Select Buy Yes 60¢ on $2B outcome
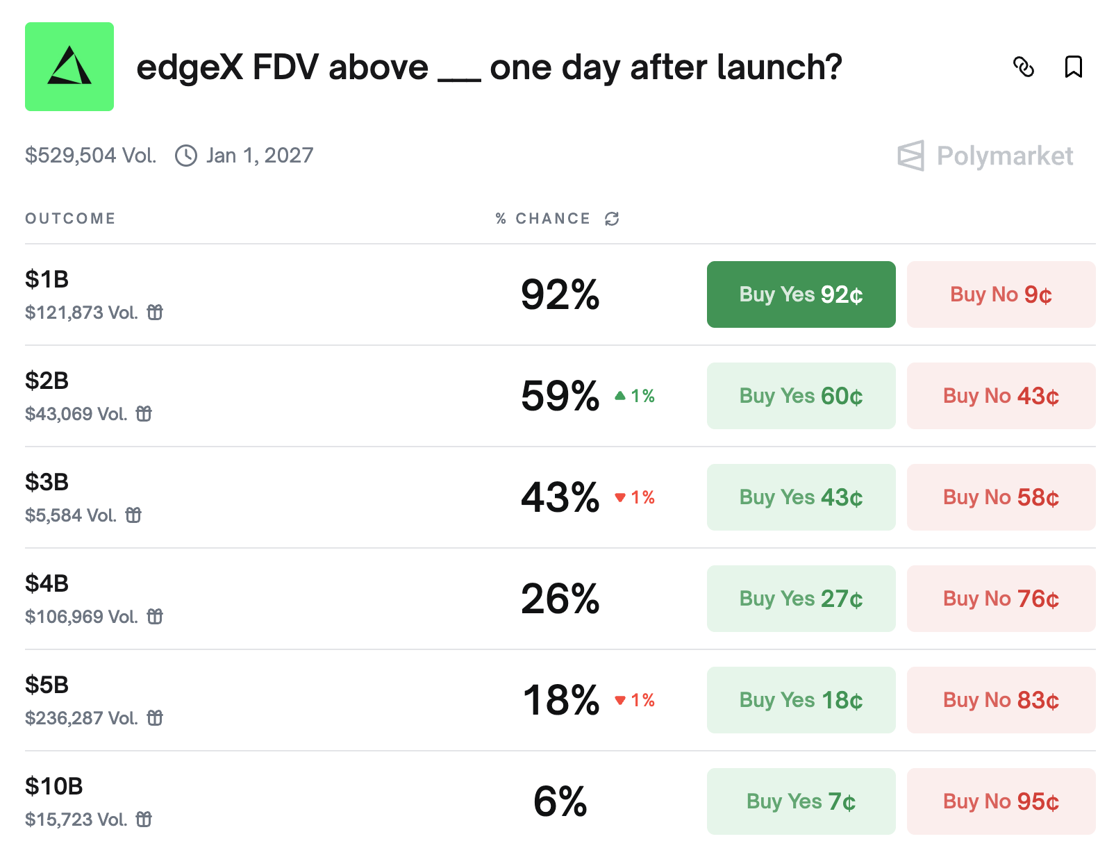The height and width of the screenshot is (857, 1107). 801,396
